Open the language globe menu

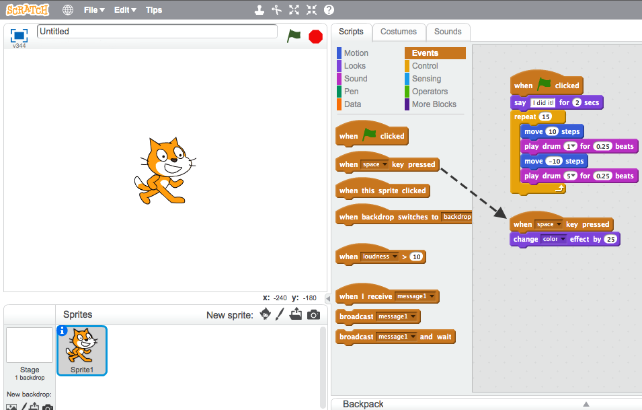[68, 10]
